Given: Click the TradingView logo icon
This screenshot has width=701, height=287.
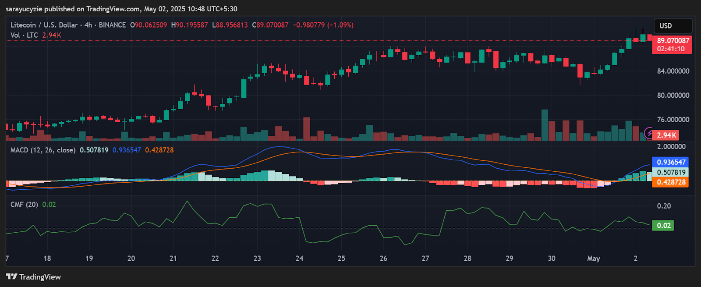Looking at the screenshot, I should 11,276.
